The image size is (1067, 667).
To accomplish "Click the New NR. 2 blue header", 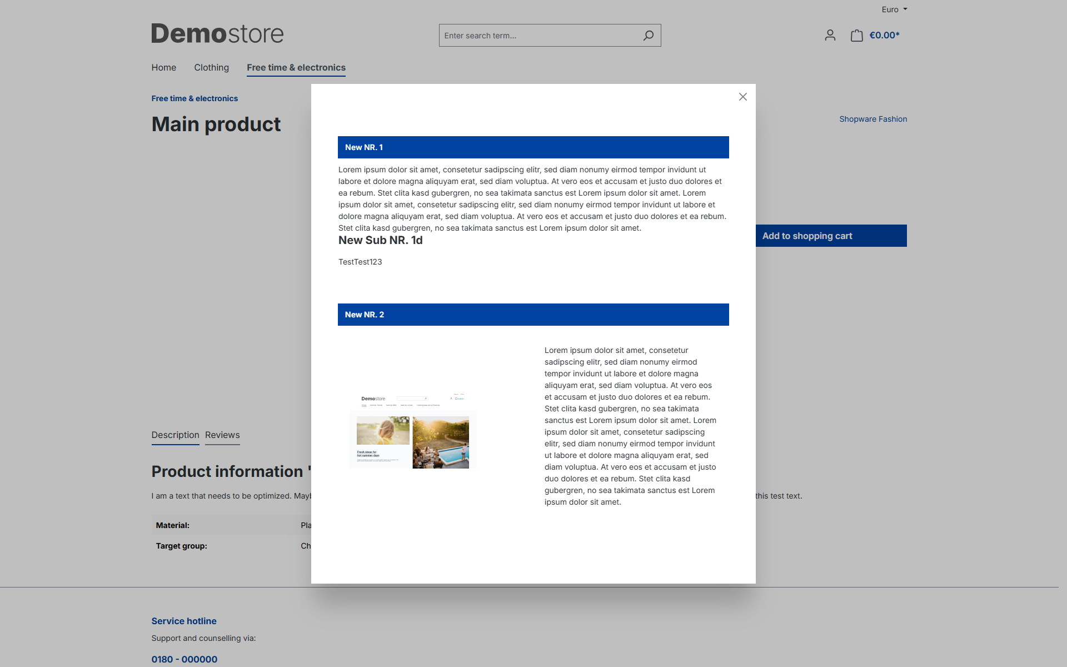I will coord(533,315).
